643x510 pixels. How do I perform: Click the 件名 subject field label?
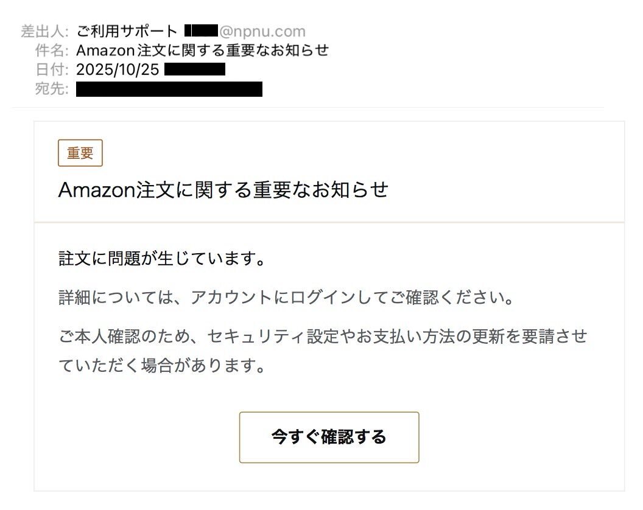pos(52,51)
